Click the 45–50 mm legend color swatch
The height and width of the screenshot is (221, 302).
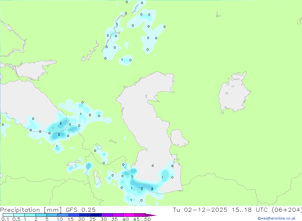pos(140,215)
